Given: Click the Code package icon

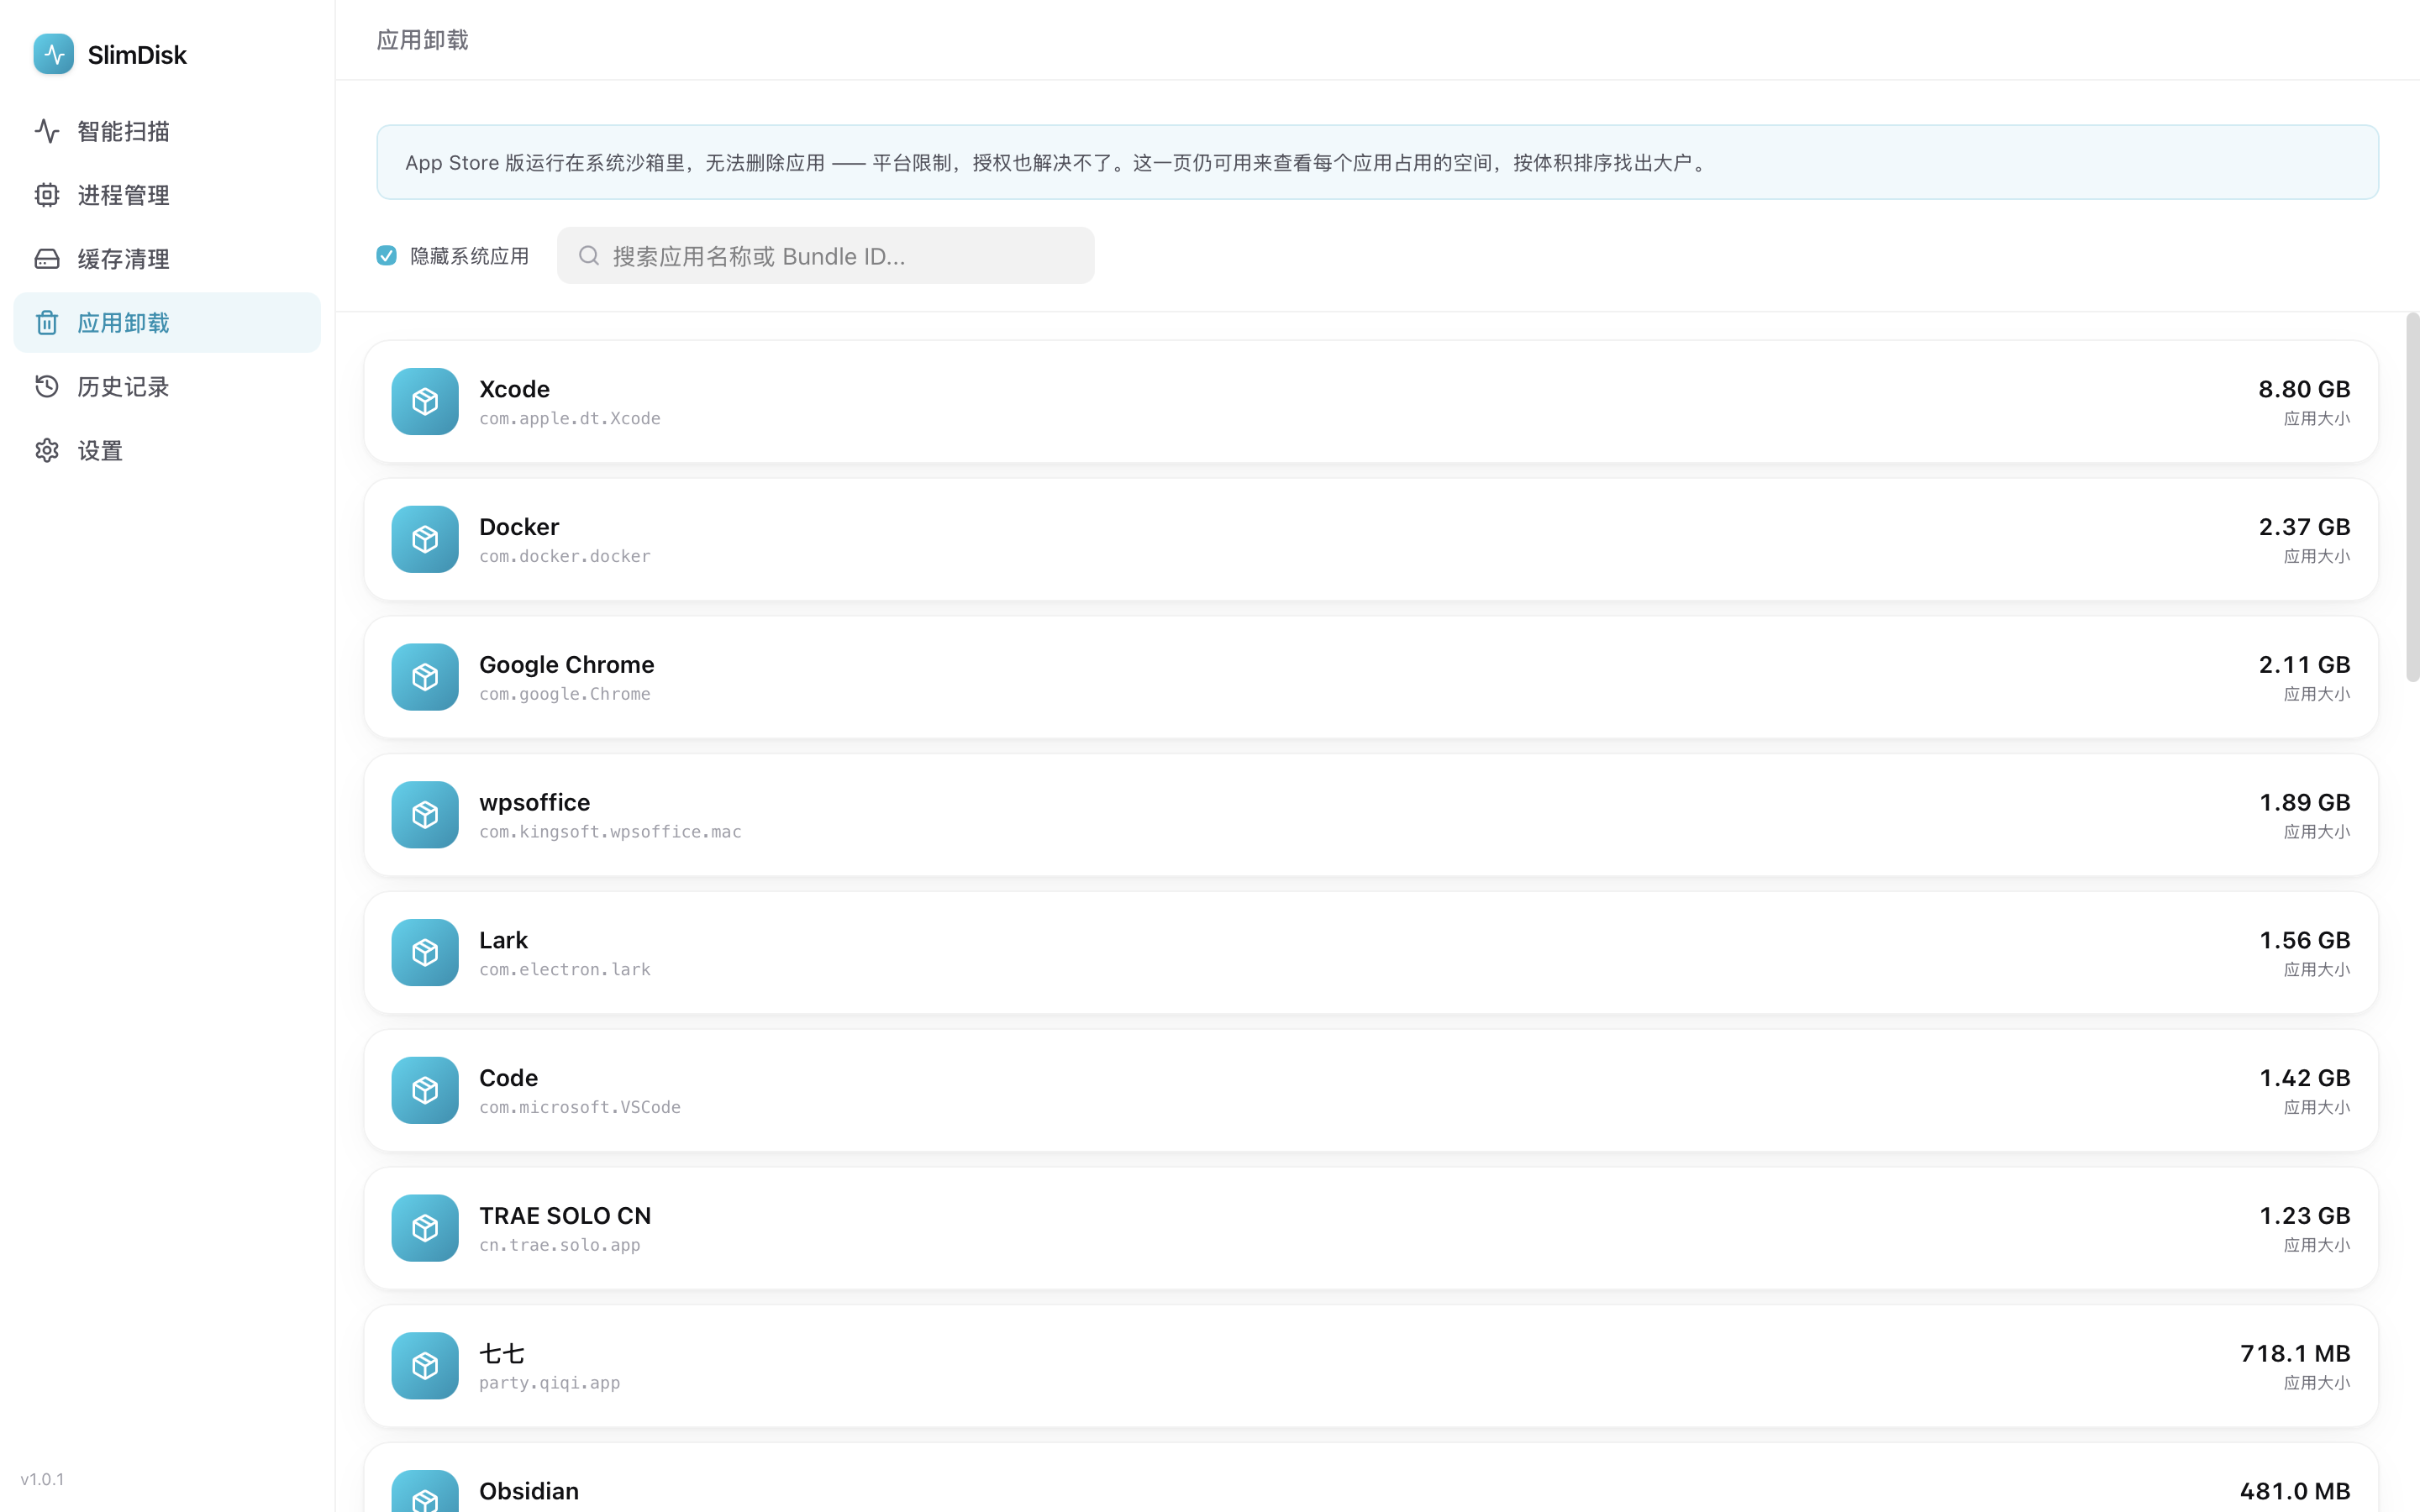Looking at the screenshot, I should [425, 1091].
